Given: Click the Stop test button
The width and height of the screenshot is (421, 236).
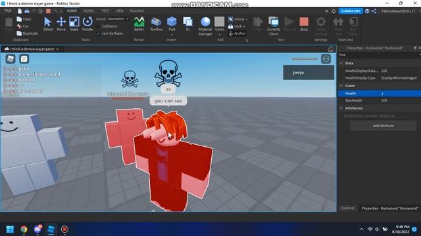Looking at the screenshot, I should pyautogui.click(x=304, y=24).
